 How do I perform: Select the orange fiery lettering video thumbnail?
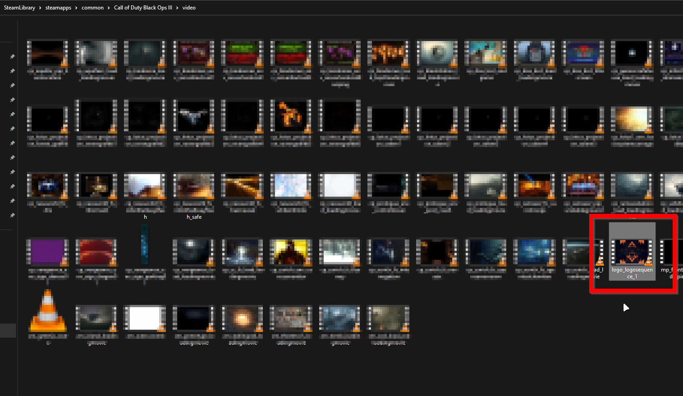click(388, 54)
